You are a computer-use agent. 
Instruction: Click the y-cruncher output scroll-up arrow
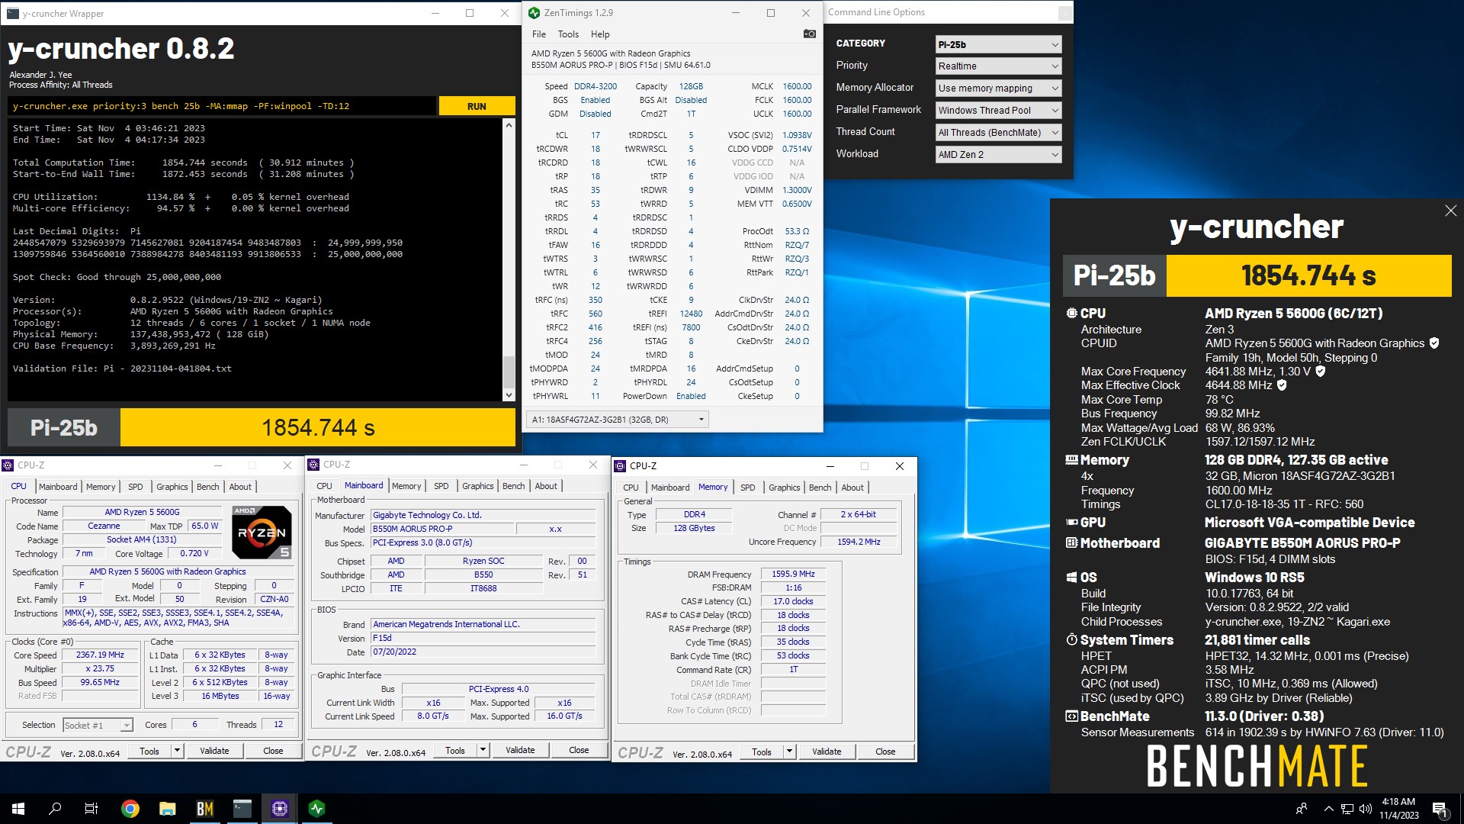click(x=509, y=124)
